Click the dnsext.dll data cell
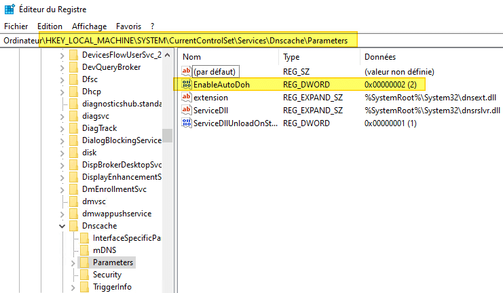 (x=430, y=98)
